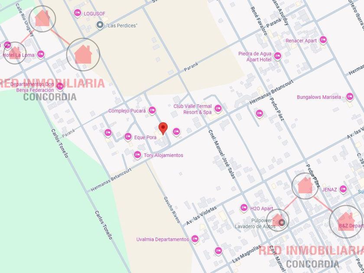Click Club Valle Termal Resort hotel icon
Image resolution: width=364 pixels, height=273 pixels.
[x=218, y=108]
